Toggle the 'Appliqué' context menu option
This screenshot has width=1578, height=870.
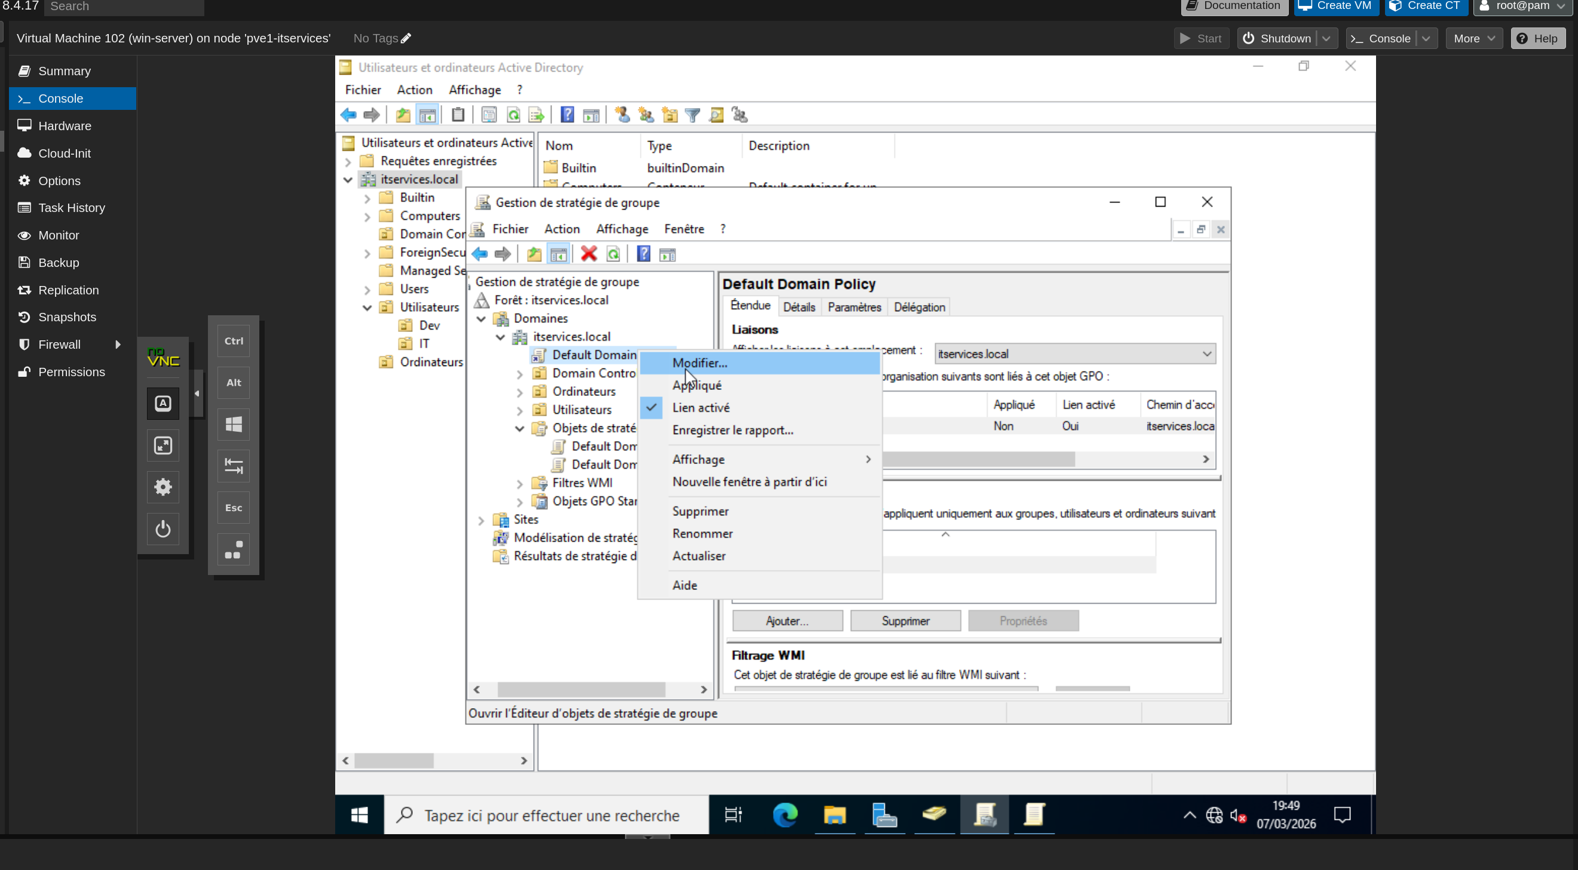697,385
